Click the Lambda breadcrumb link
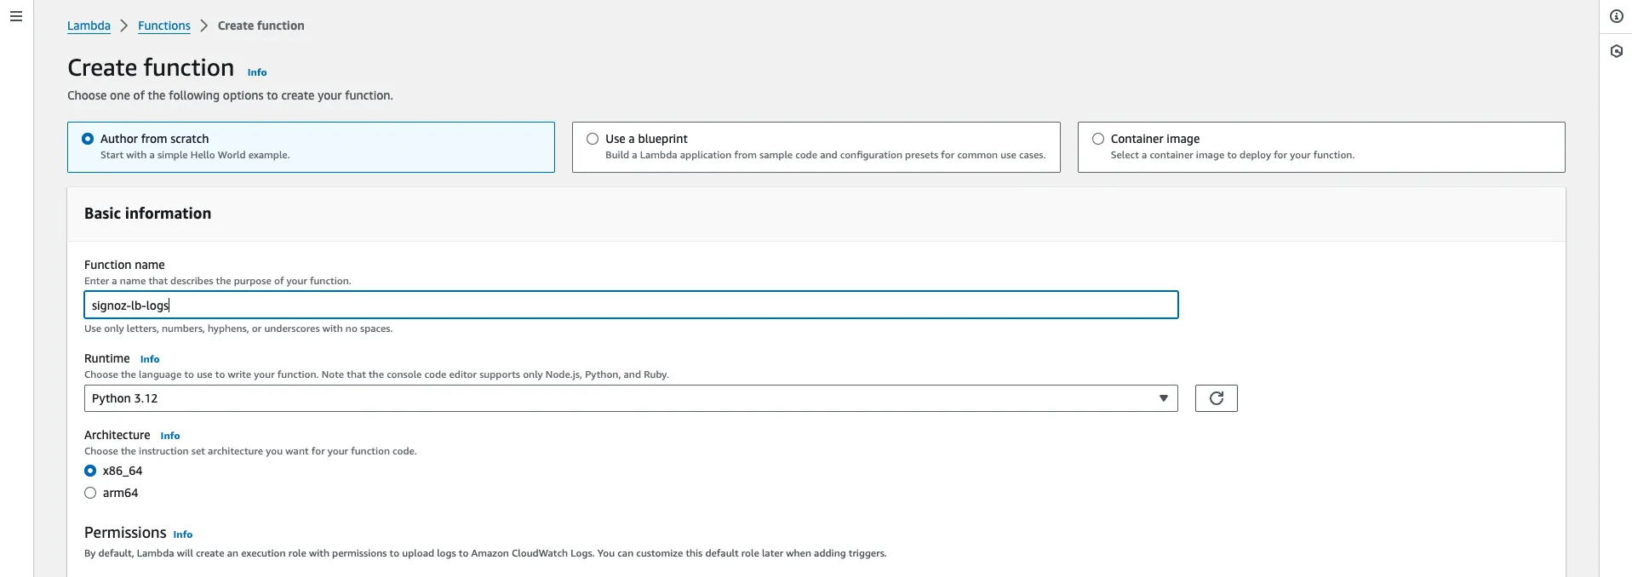The height and width of the screenshot is (577, 1632). tap(89, 26)
